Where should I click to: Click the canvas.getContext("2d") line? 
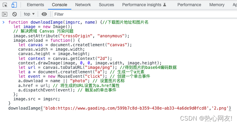pos(65,59)
